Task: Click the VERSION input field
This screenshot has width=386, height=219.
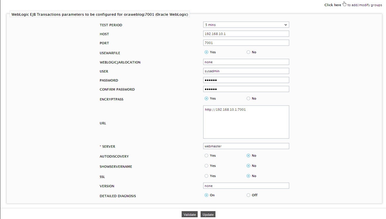Action: click(246, 186)
